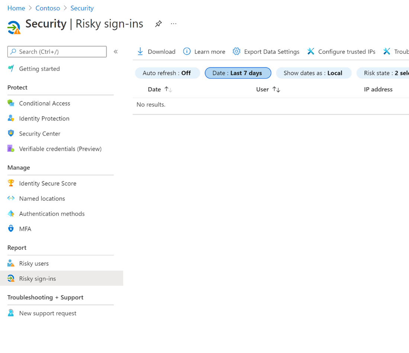Open the Date Last 7 days filter
Screen dimensions: 409x353
coord(238,73)
